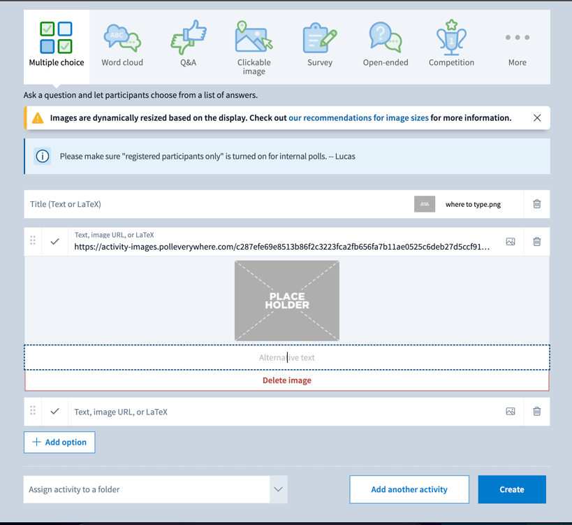
Task: Mark the image URL option as correct
Action: click(54, 241)
